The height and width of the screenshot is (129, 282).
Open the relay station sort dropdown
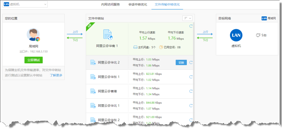pyautogui.click(x=187, y=18)
